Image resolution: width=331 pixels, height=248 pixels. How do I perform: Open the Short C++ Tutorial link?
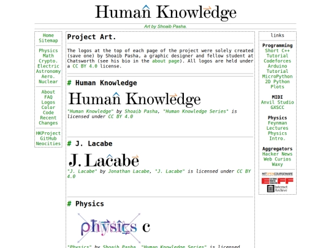[x=277, y=53]
